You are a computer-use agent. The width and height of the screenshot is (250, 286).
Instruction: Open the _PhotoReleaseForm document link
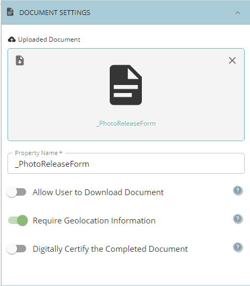(x=126, y=123)
